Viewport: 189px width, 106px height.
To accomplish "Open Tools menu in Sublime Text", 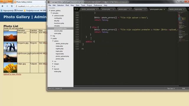I will coord(83,5).
